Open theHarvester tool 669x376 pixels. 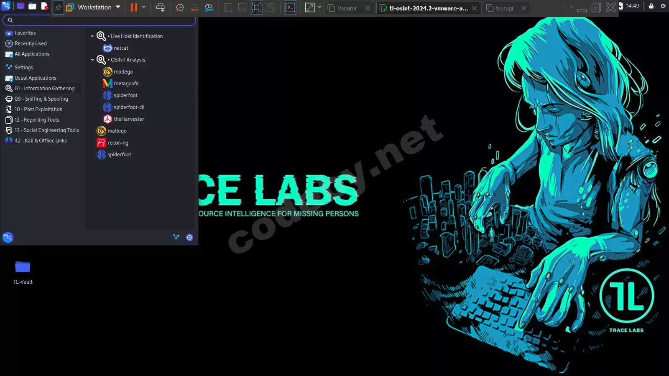[129, 119]
